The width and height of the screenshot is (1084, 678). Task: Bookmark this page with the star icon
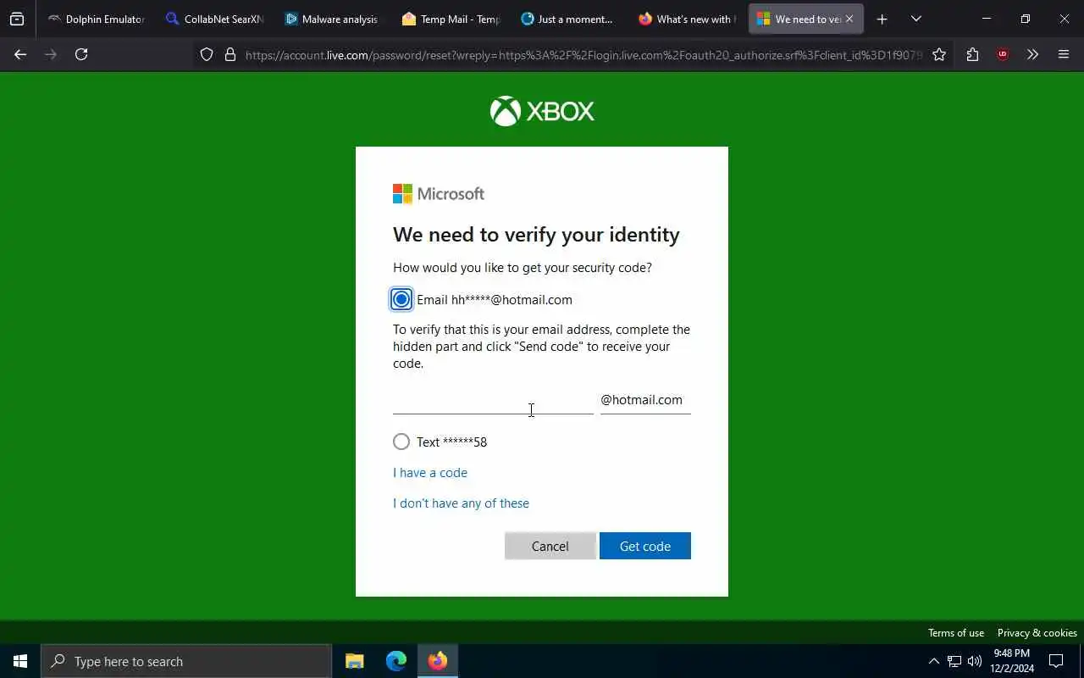point(939,54)
